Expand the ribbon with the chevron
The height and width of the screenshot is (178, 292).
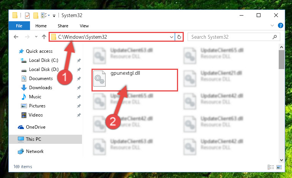(x=272, y=25)
